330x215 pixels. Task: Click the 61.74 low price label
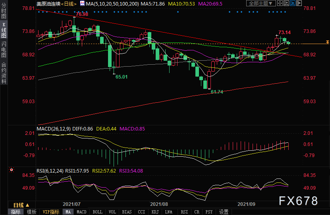click(217, 92)
